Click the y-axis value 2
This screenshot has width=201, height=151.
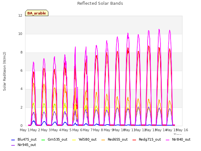(21, 108)
